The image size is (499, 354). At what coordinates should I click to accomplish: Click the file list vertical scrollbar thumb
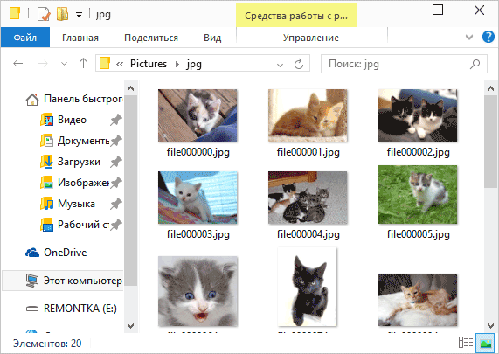coord(490,142)
